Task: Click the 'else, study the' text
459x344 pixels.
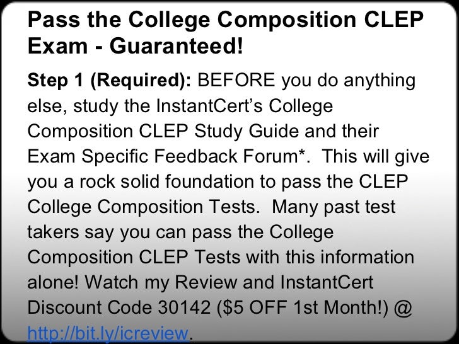Action: (89, 106)
